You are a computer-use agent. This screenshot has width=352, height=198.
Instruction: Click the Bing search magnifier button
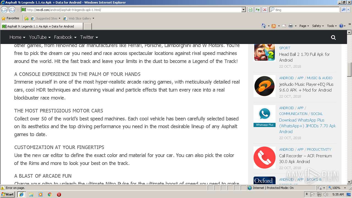pos(343,10)
